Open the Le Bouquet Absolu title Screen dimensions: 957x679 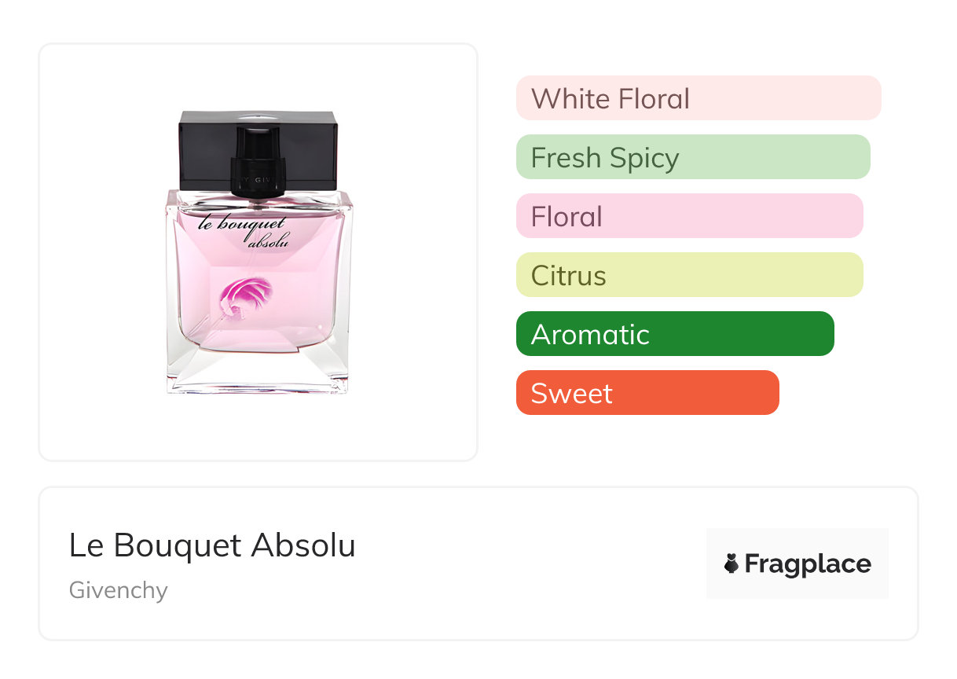click(212, 545)
